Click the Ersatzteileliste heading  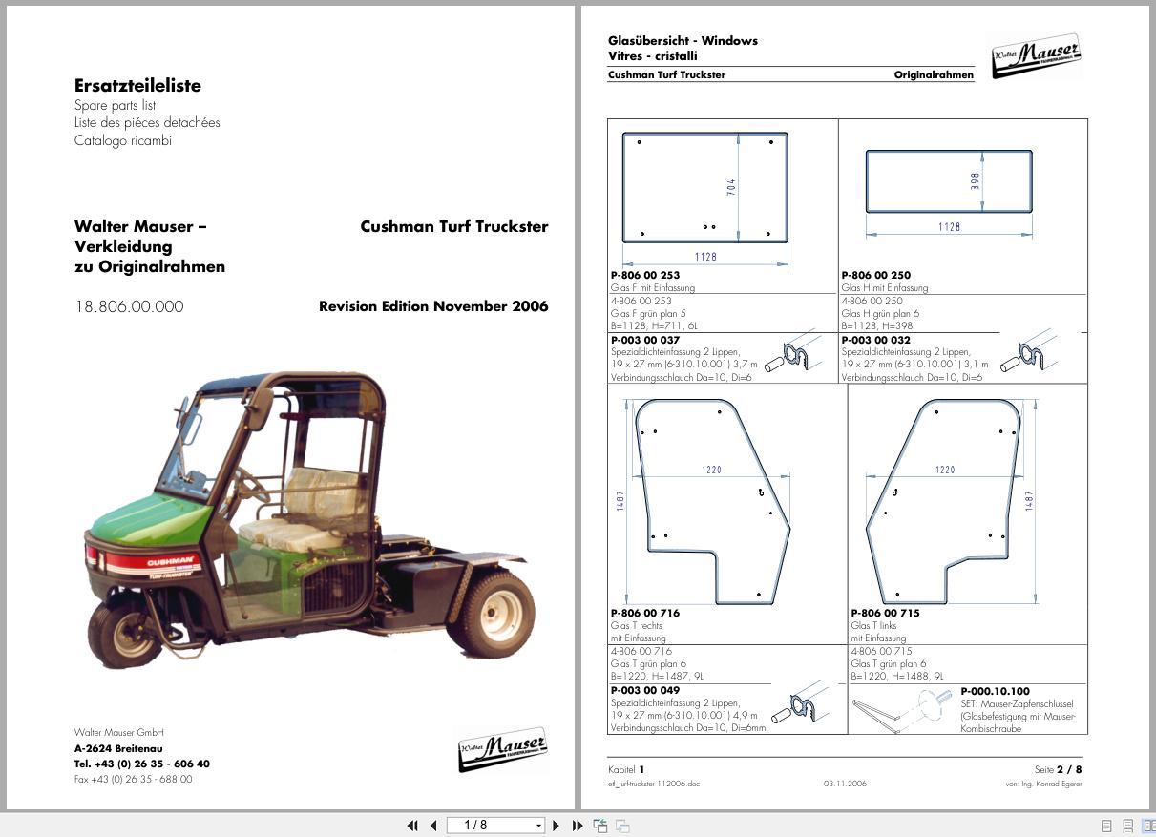tap(137, 85)
